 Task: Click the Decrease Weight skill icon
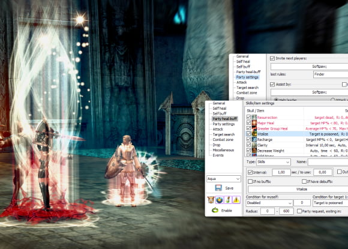pyautogui.click(x=254, y=151)
